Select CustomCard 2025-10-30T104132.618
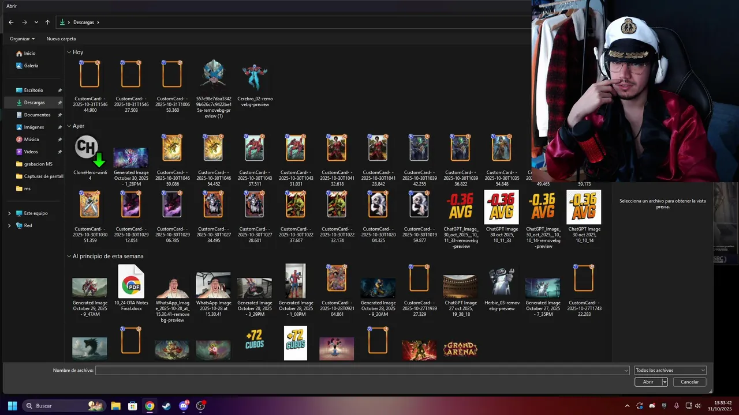Viewport: 739px width, 415px height. (337, 160)
